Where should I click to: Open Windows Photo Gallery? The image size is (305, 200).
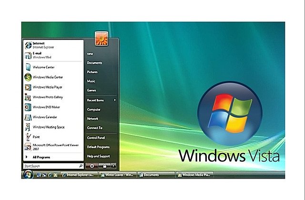coord(53,97)
